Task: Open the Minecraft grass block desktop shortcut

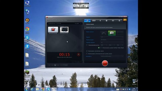Action: click(27, 73)
